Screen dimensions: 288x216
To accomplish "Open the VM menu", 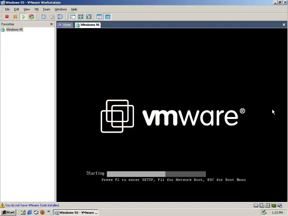I will click(x=36, y=9).
